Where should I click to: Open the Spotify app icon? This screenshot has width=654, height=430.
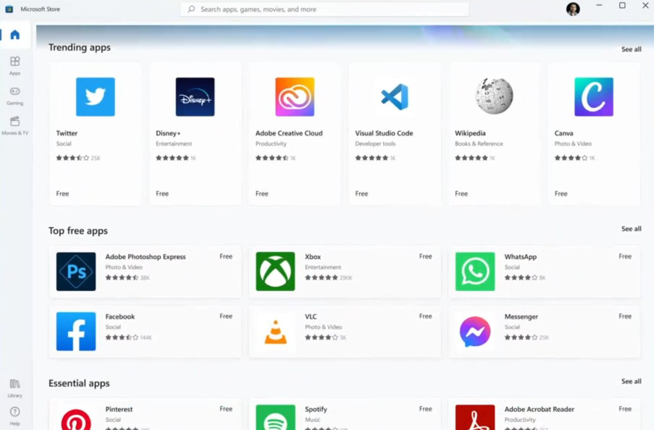275,417
